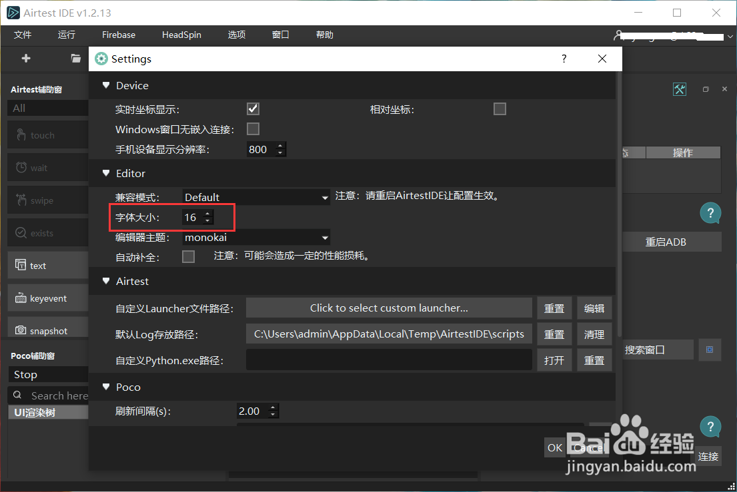Collapse the Editor section
The image size is (737, 492).
click(x=106, y=173)
